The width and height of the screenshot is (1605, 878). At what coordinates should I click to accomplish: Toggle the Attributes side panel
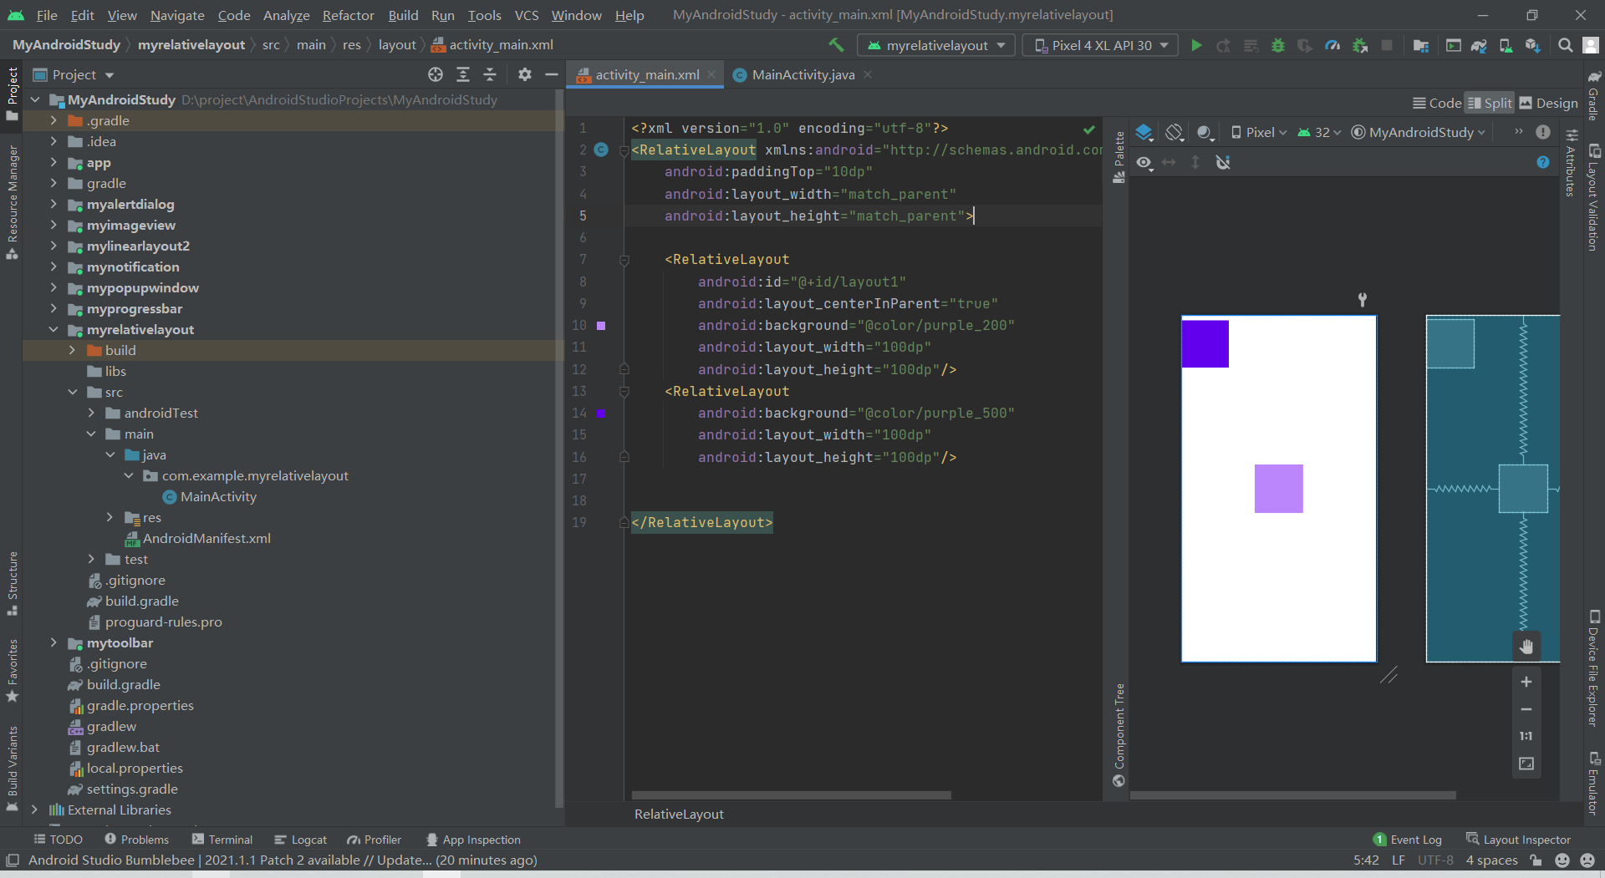pyautogui.click(x=1572, y=163)
